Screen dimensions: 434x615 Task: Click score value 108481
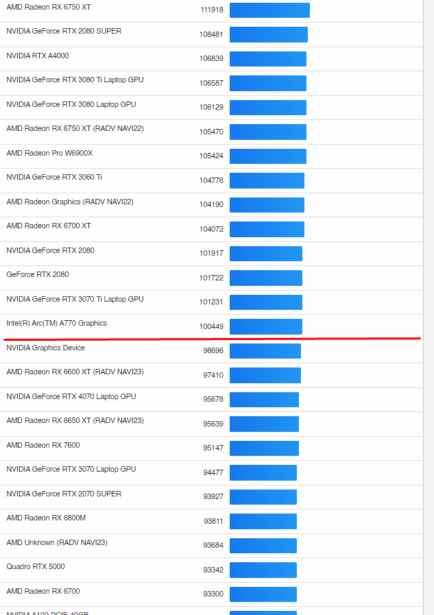(x=211, y=34)
